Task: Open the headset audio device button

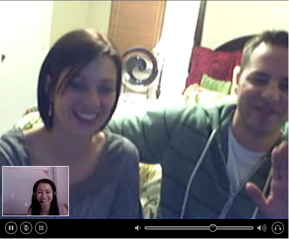Action: tap(278, 228)
